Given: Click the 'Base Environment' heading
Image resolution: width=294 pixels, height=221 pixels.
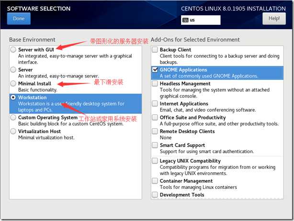Looking at the screenshot, I should pos(32,40).
